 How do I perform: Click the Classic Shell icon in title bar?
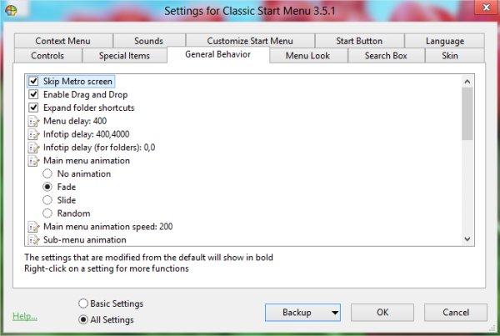(x=11, y=10)
